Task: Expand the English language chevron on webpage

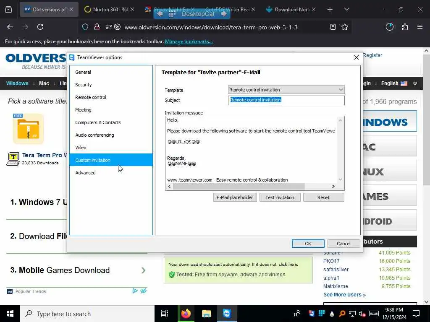Action: coord(415,83)
